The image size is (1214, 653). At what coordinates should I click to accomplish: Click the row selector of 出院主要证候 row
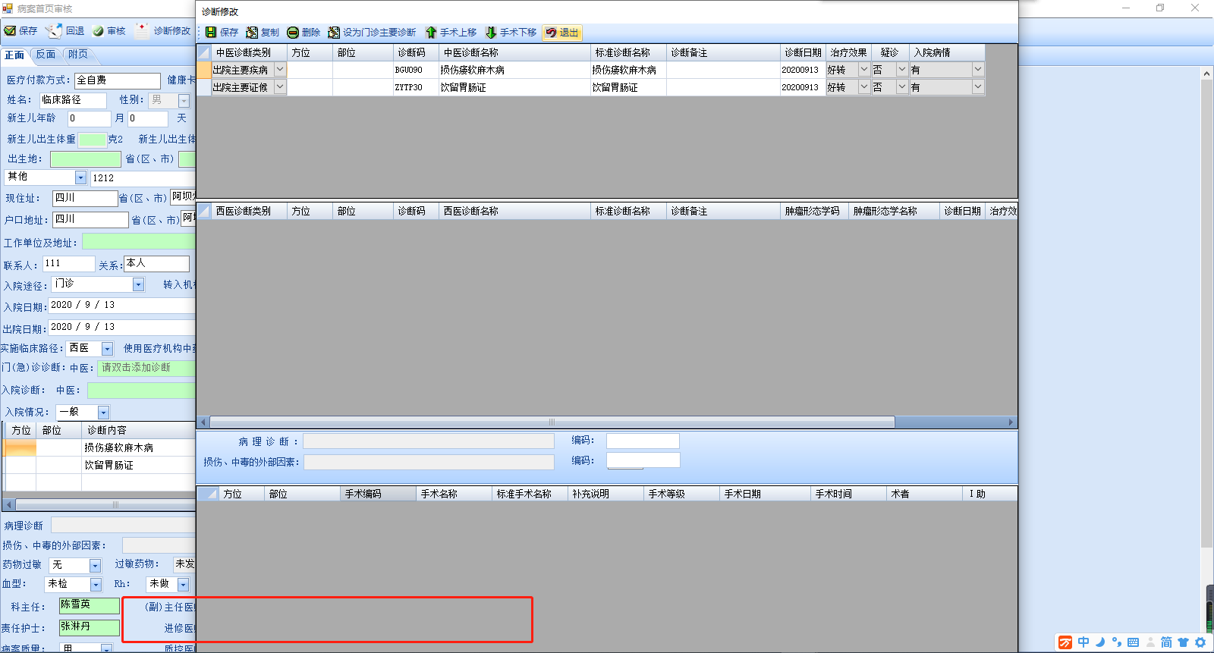tap(203, 87)
